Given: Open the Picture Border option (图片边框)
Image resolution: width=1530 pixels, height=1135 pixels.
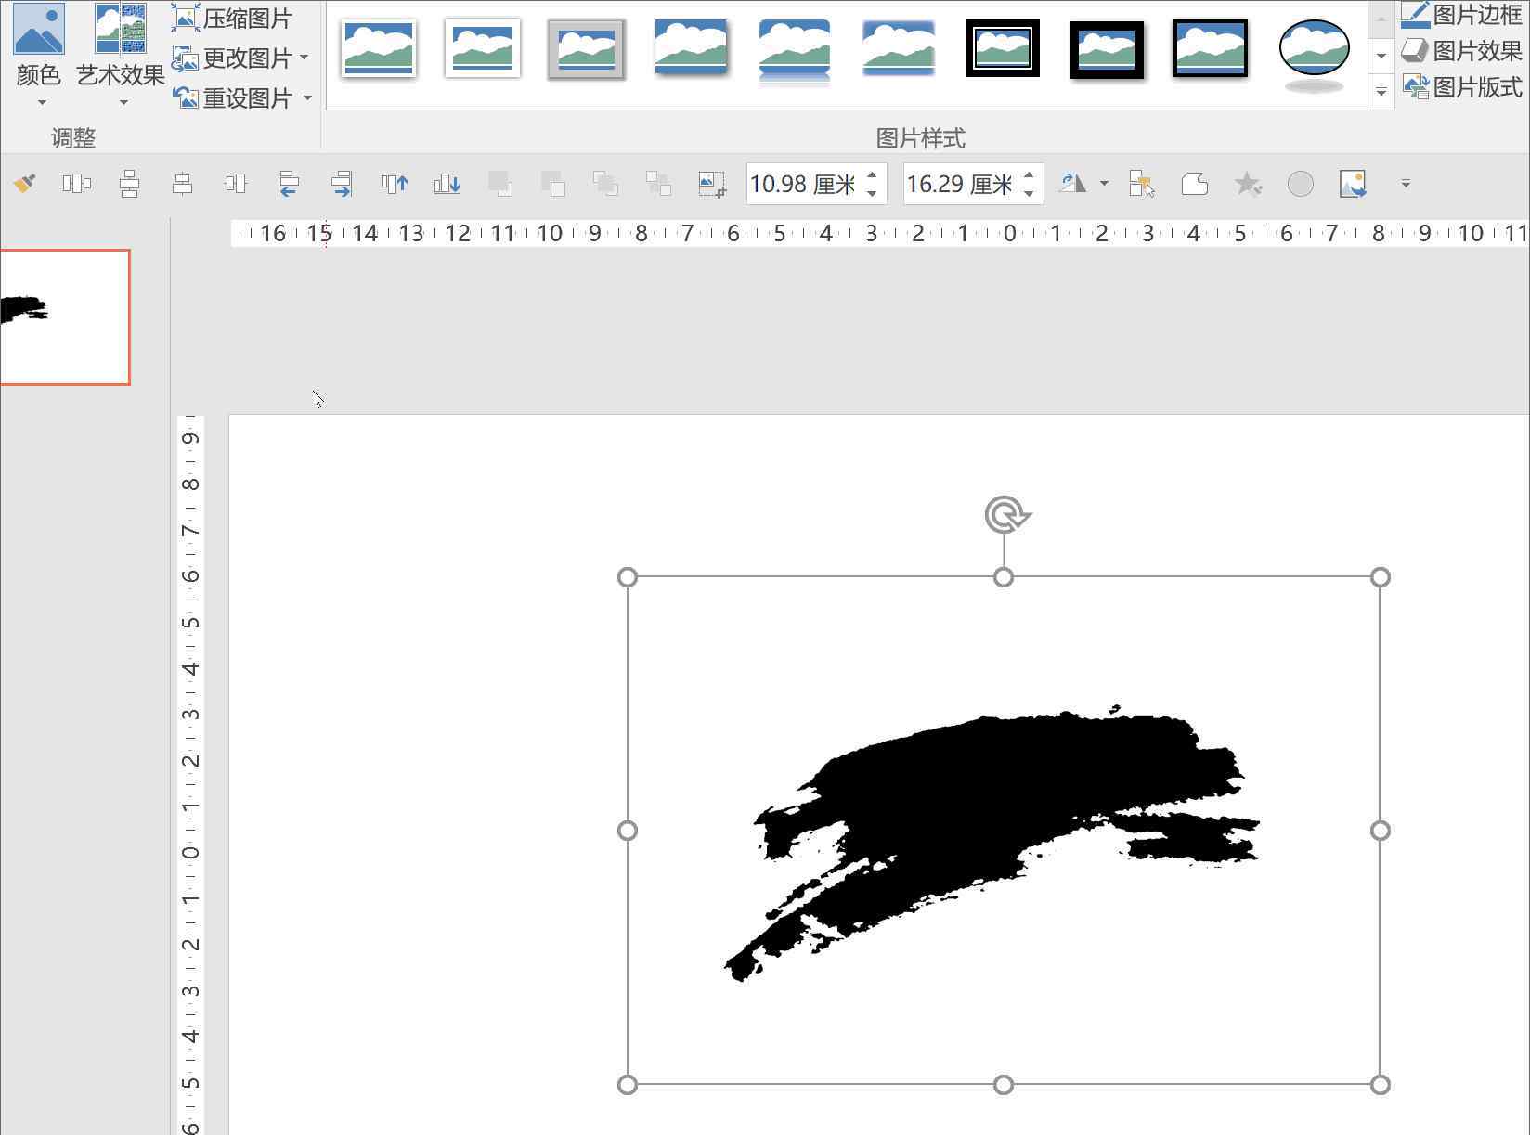Looking at the screenshot, I should [1462, 14].
